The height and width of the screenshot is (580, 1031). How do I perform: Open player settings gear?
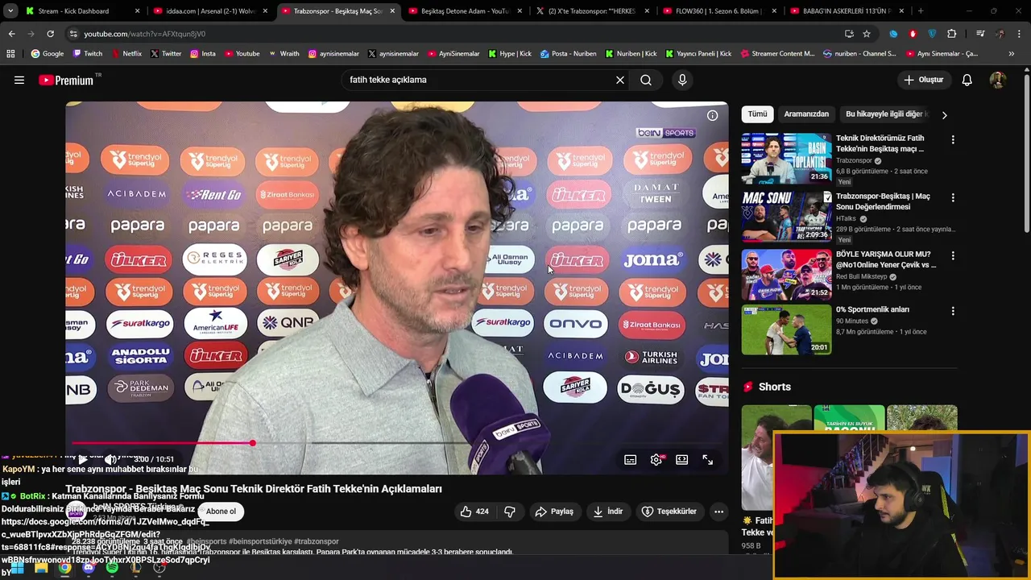tap(656, 459)
